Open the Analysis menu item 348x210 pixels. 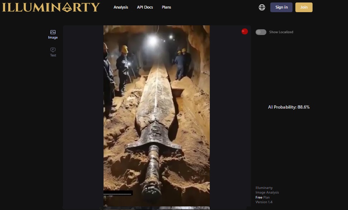pos(121,7)
